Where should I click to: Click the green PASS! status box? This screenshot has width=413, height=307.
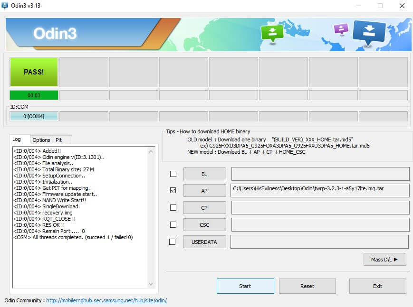tap(34, 72)
